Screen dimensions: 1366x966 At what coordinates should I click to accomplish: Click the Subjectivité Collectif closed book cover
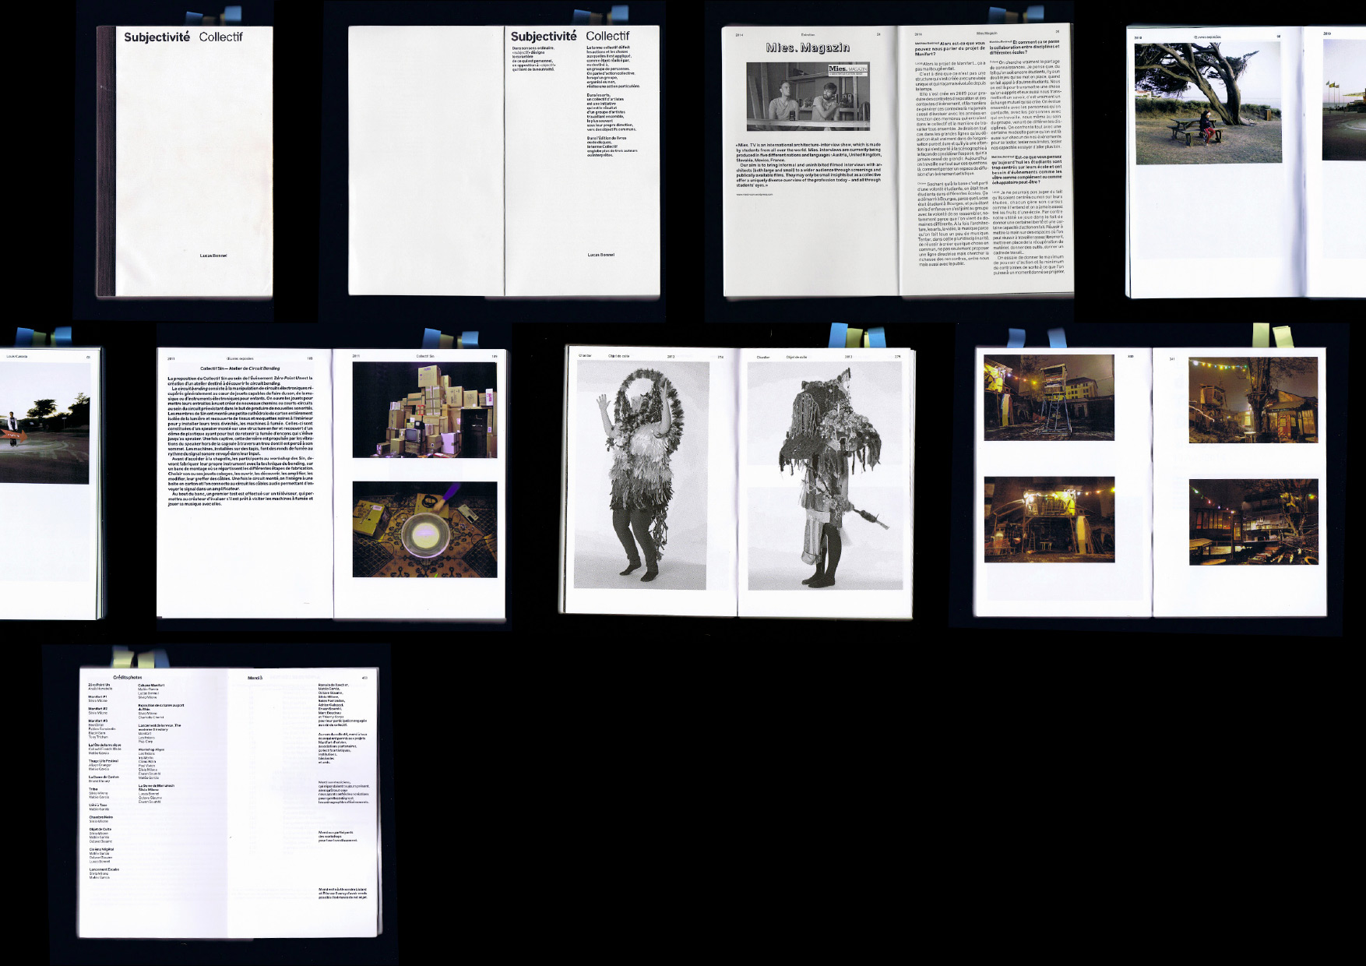(185, 162)
